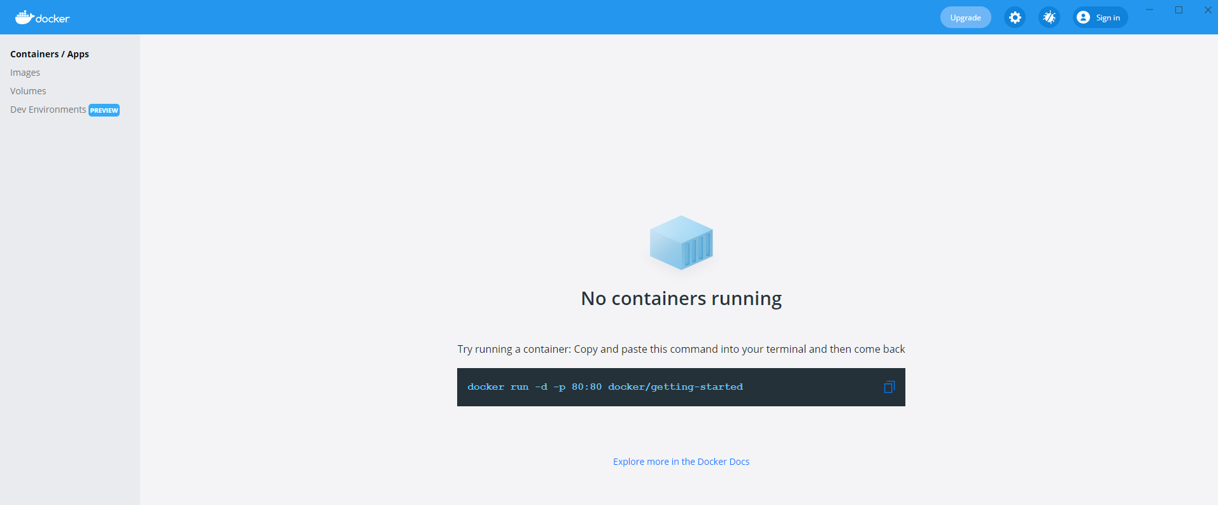Open Dev Environments section

48,110
